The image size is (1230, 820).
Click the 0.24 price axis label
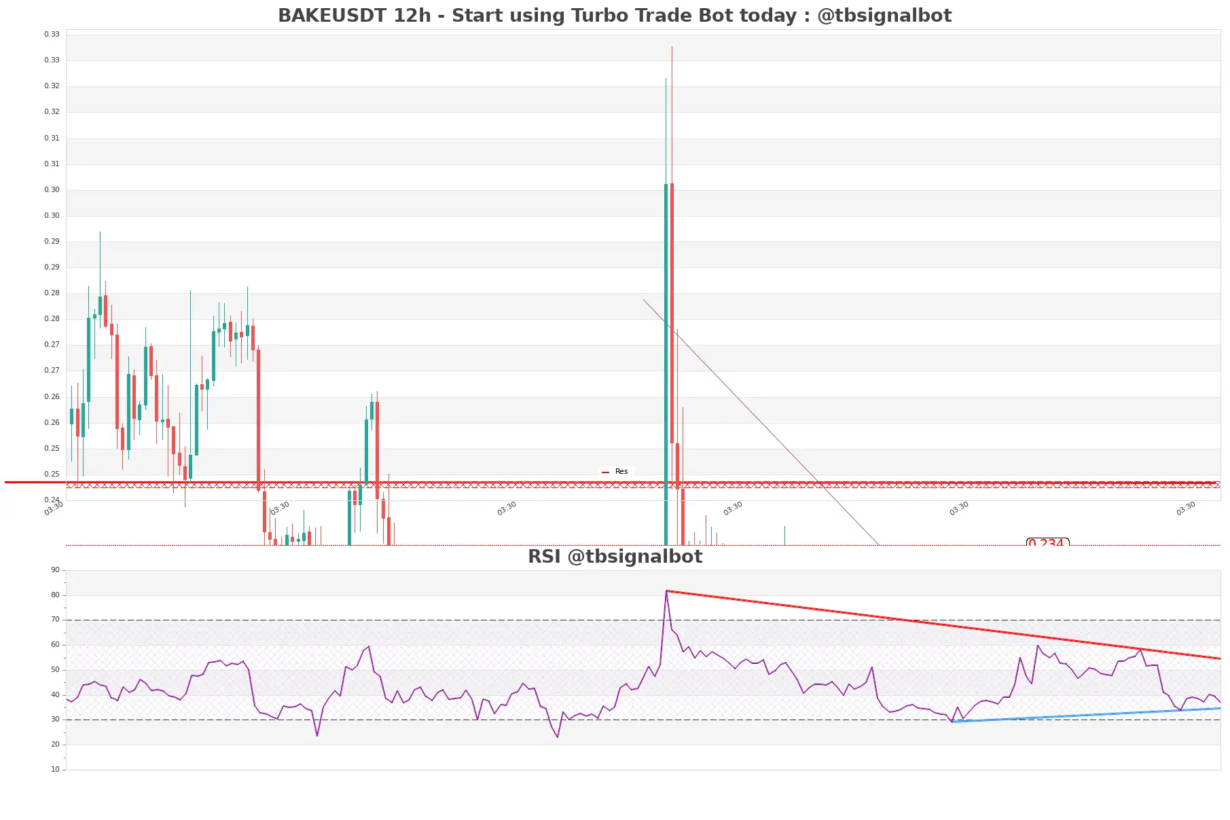pos(52,500)
